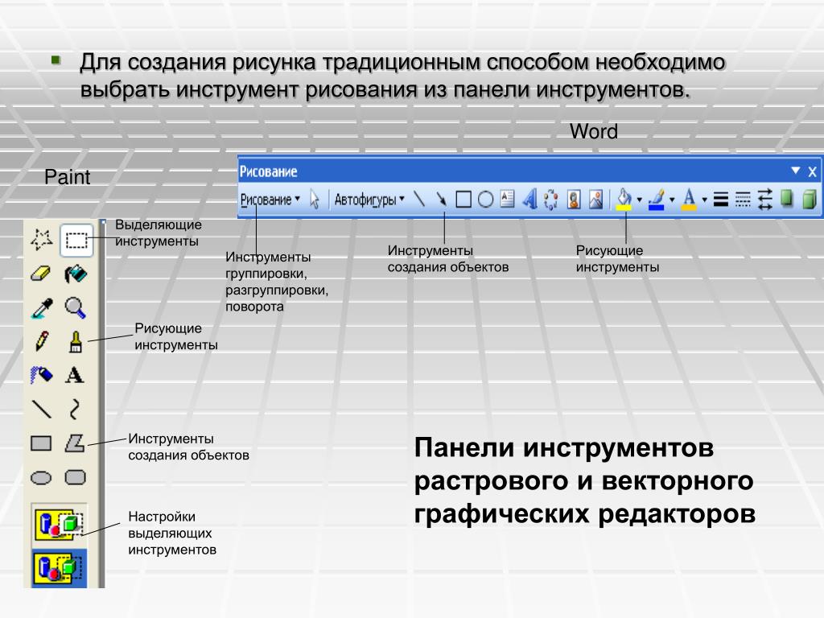
Task: Select the Line tool on Word drawing toolbar
Action: (x=418, y=200)
